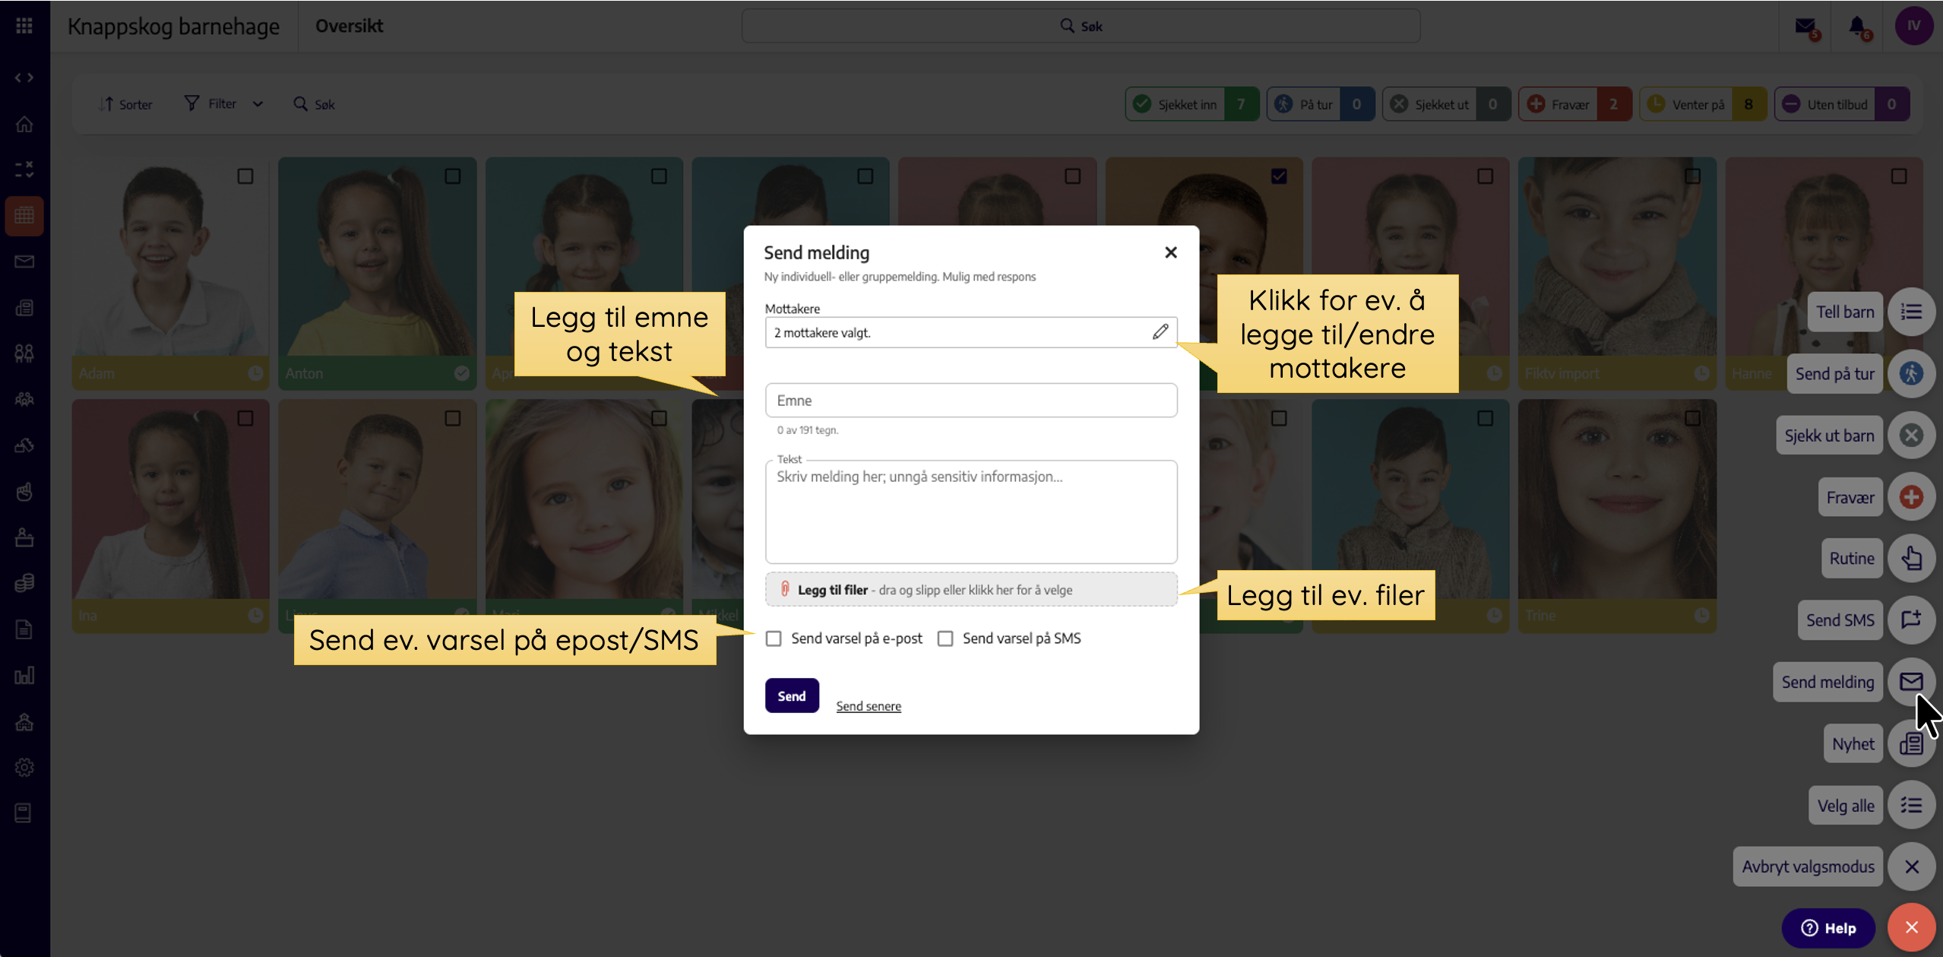Close the Send melding dialog
The height and width of the screenshot is (957, 1943).
point(1171,252)
